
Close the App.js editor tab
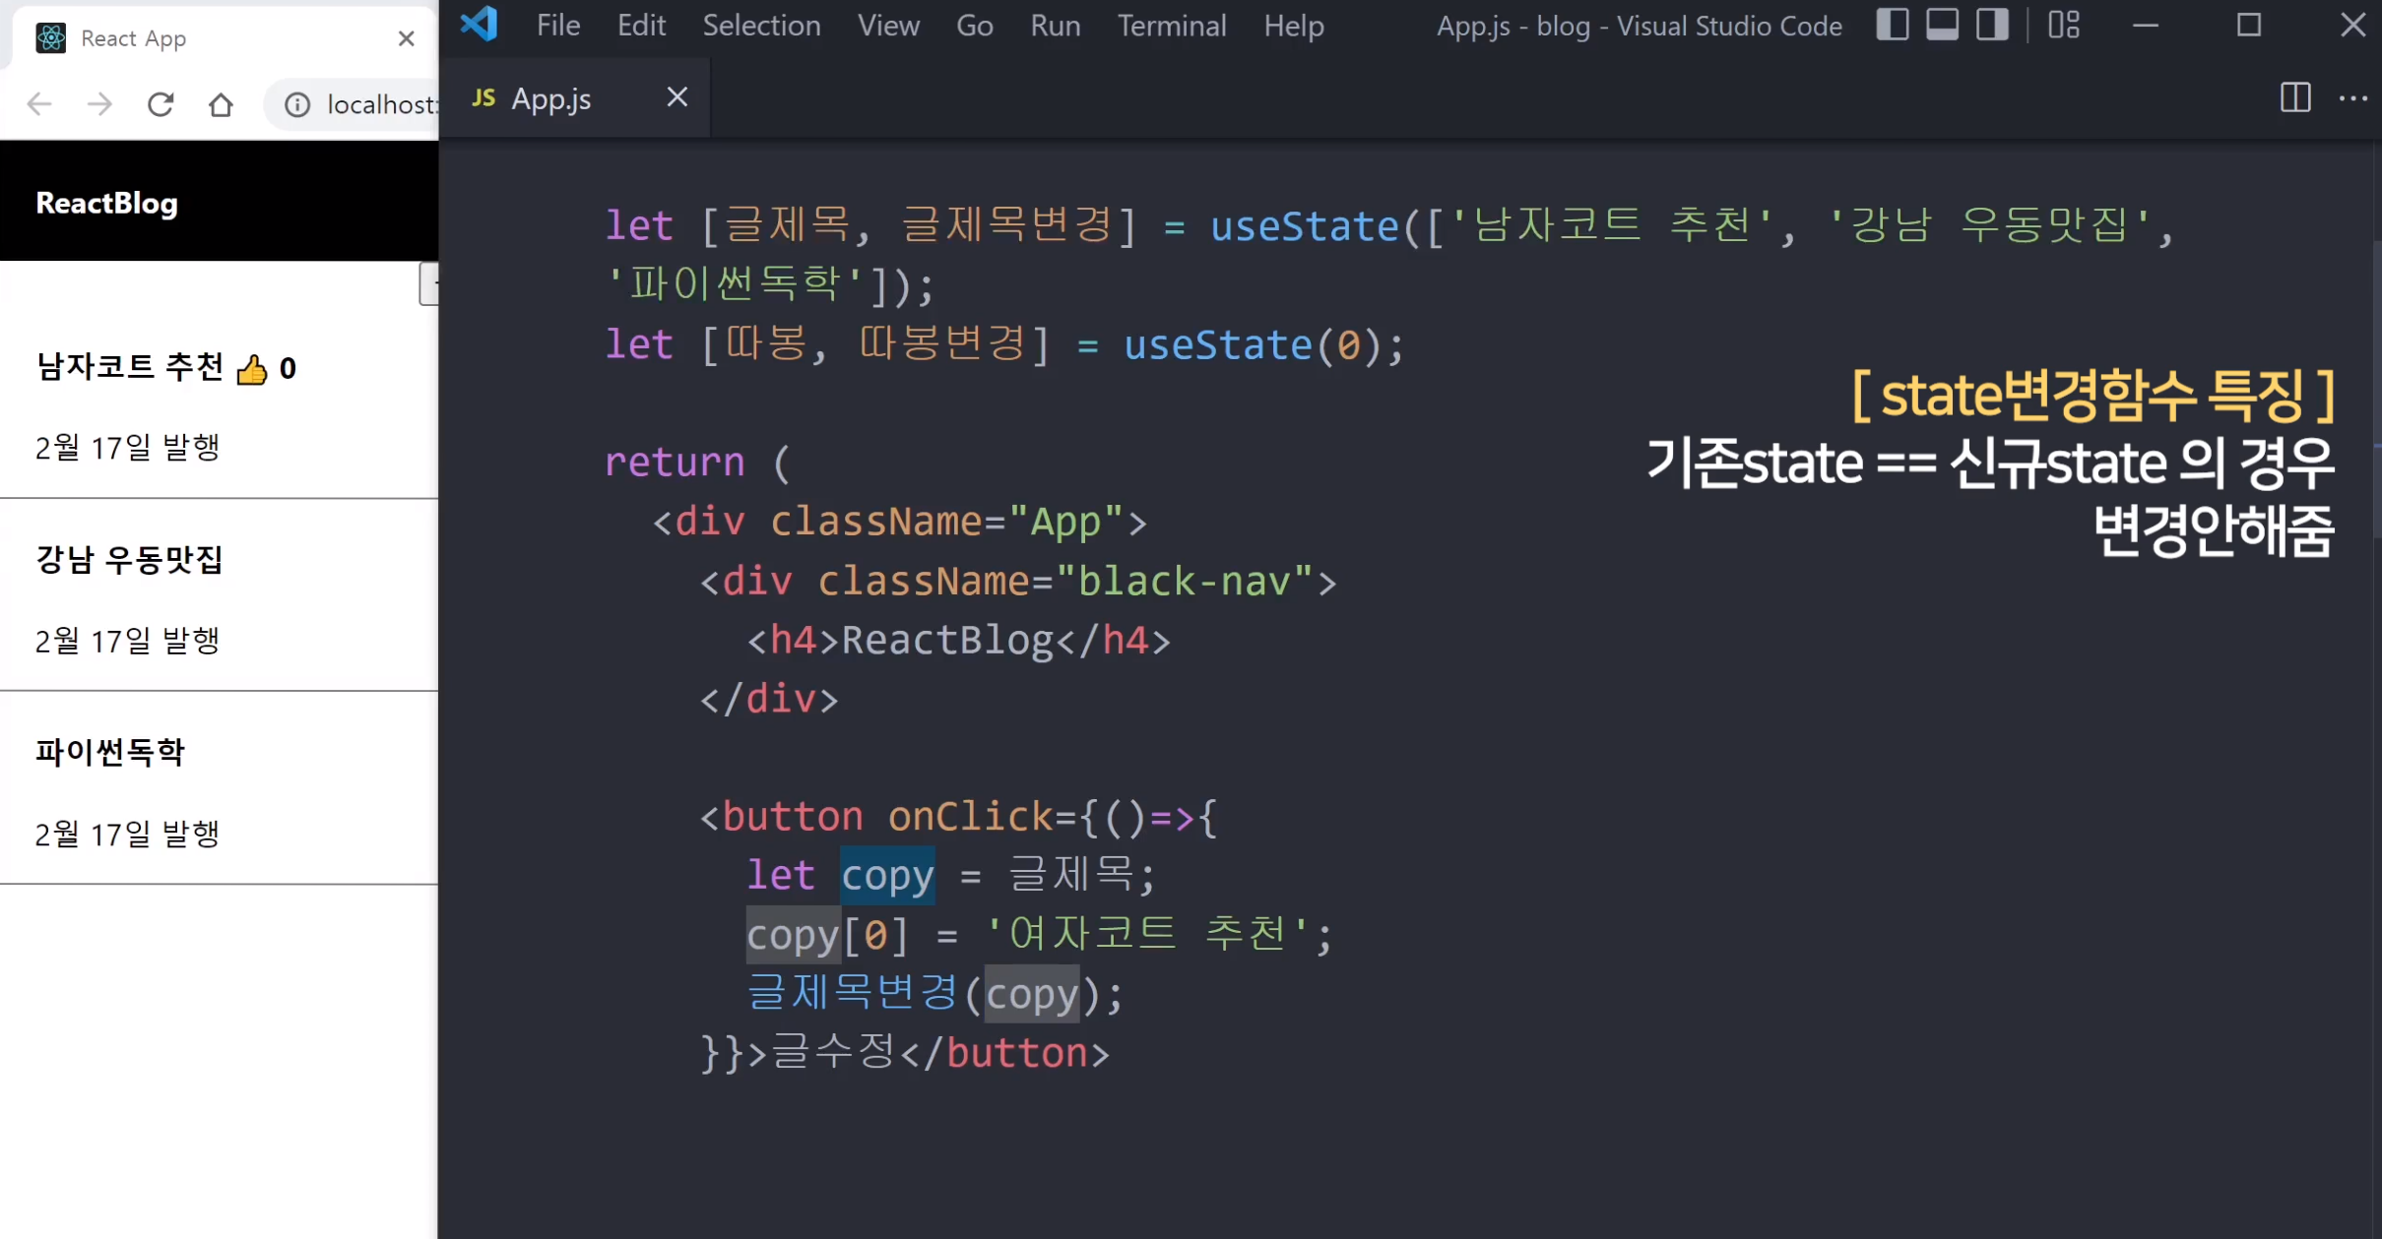[x=676, y=97]
